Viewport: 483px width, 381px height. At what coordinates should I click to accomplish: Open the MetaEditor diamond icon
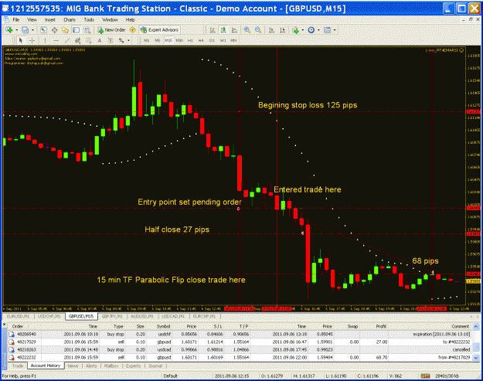pyautogui.click(x=132, y=30)
